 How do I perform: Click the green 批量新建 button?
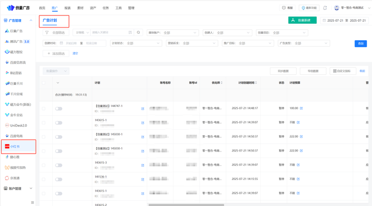tap(302, 20)
